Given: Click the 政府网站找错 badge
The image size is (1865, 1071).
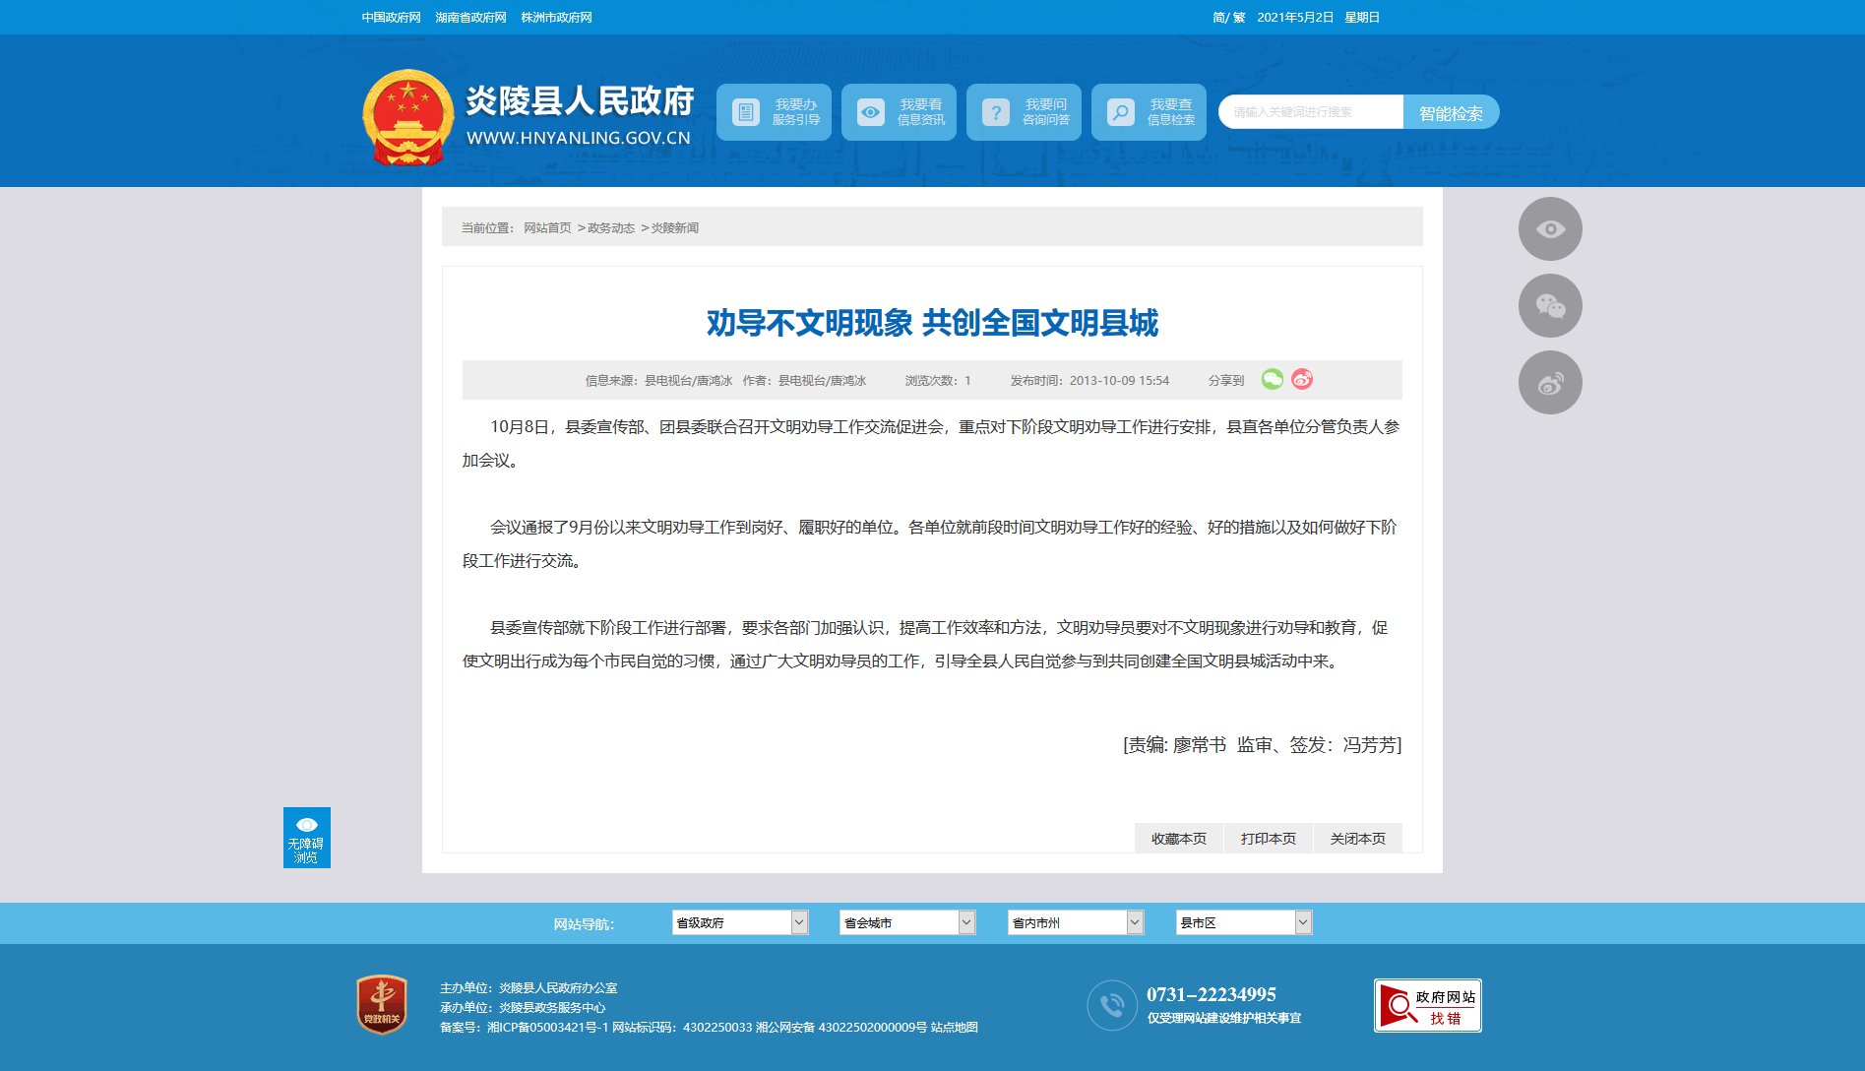Looking at the screenshot, I should pos(1427,1005).
